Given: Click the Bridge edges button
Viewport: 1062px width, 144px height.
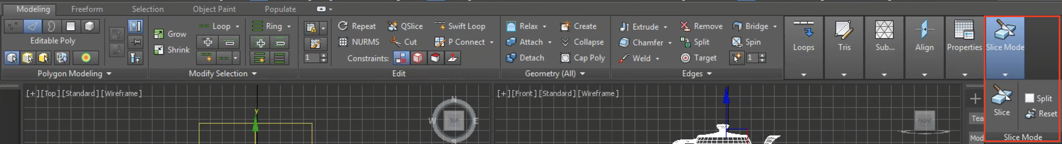Looking at the screenshot, I should tap(750, 26).
